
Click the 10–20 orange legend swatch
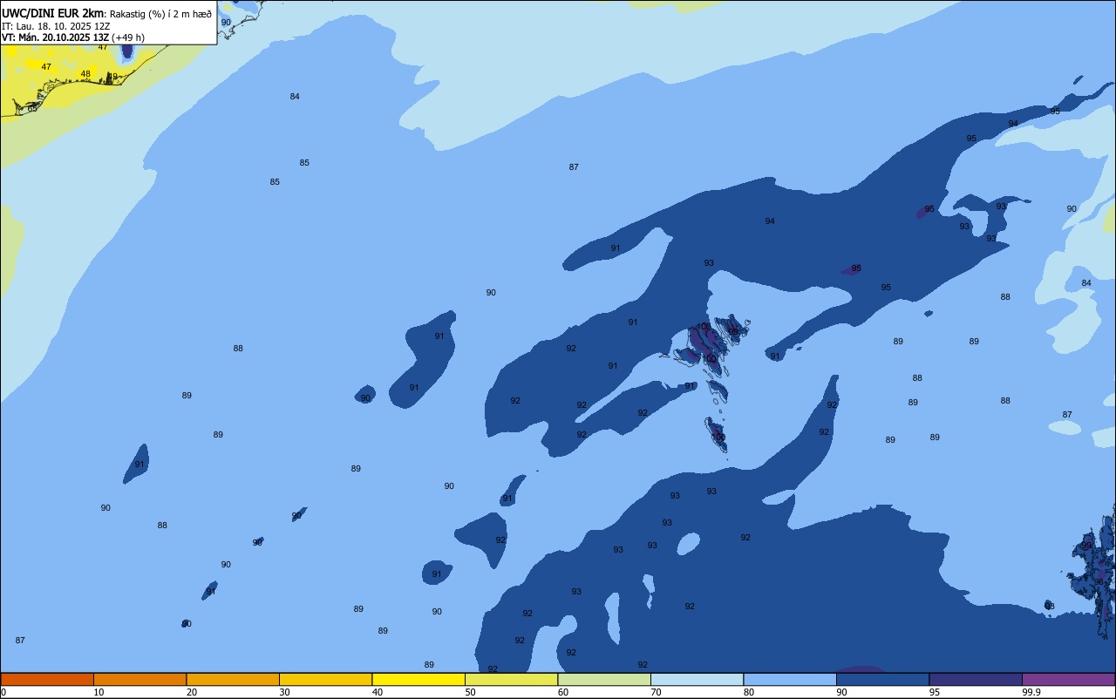coord(139,679)
